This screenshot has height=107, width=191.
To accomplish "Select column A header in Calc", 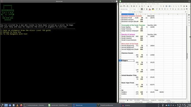I will (128, 14).
